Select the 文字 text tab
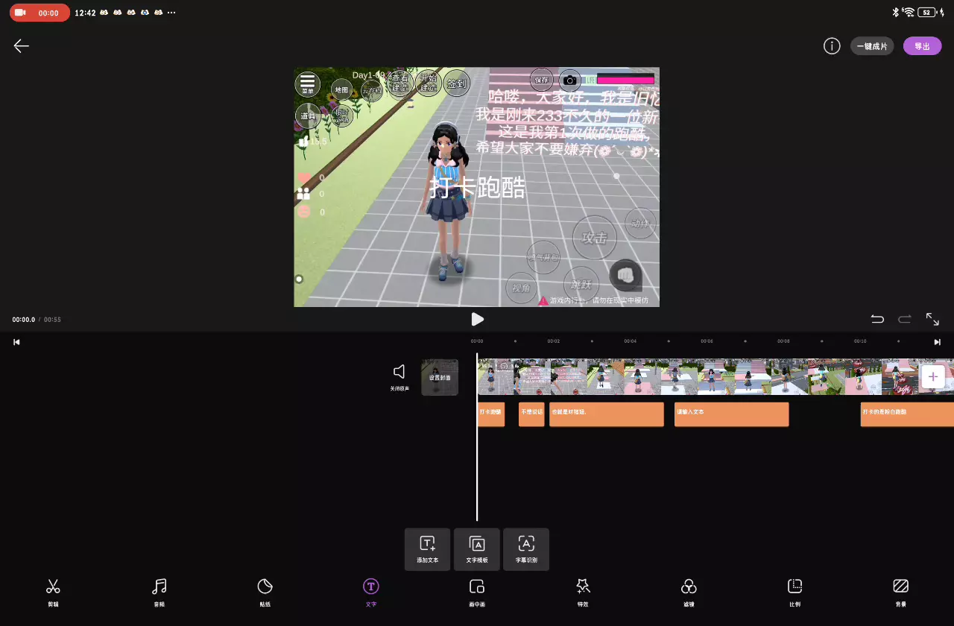Screen dimensions: 954x626 coord(371,592)
